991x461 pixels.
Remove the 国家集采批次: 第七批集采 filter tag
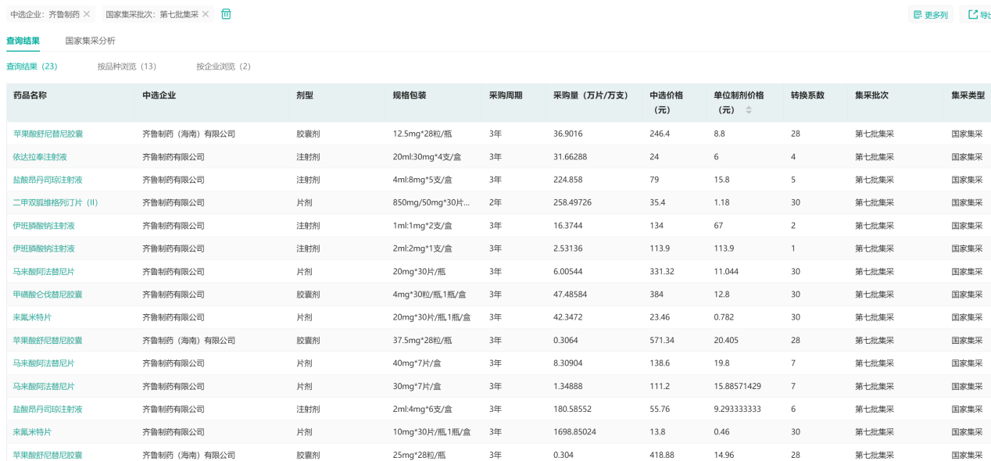pyautogui.click(x=206, y=14)
